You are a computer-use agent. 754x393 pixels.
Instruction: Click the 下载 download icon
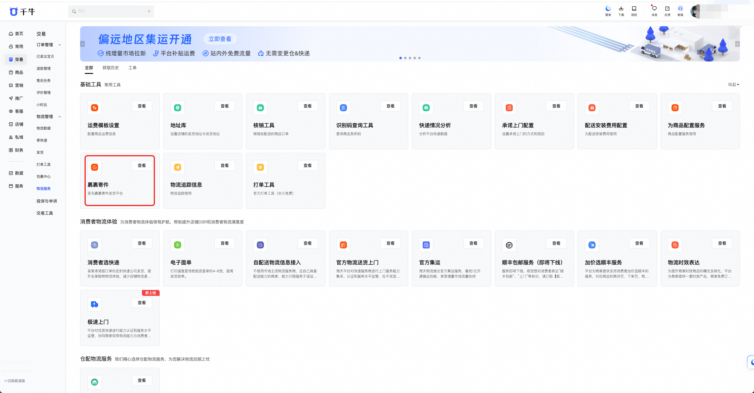621,11
